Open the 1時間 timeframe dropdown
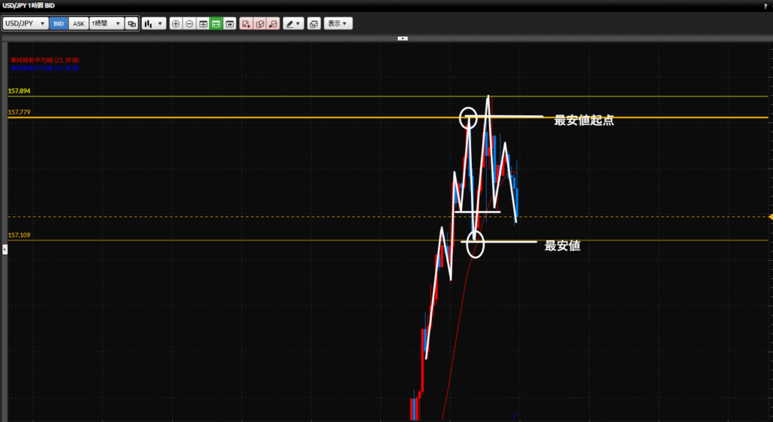The width and height of the screenshot is (773, 422). (106, 23)
